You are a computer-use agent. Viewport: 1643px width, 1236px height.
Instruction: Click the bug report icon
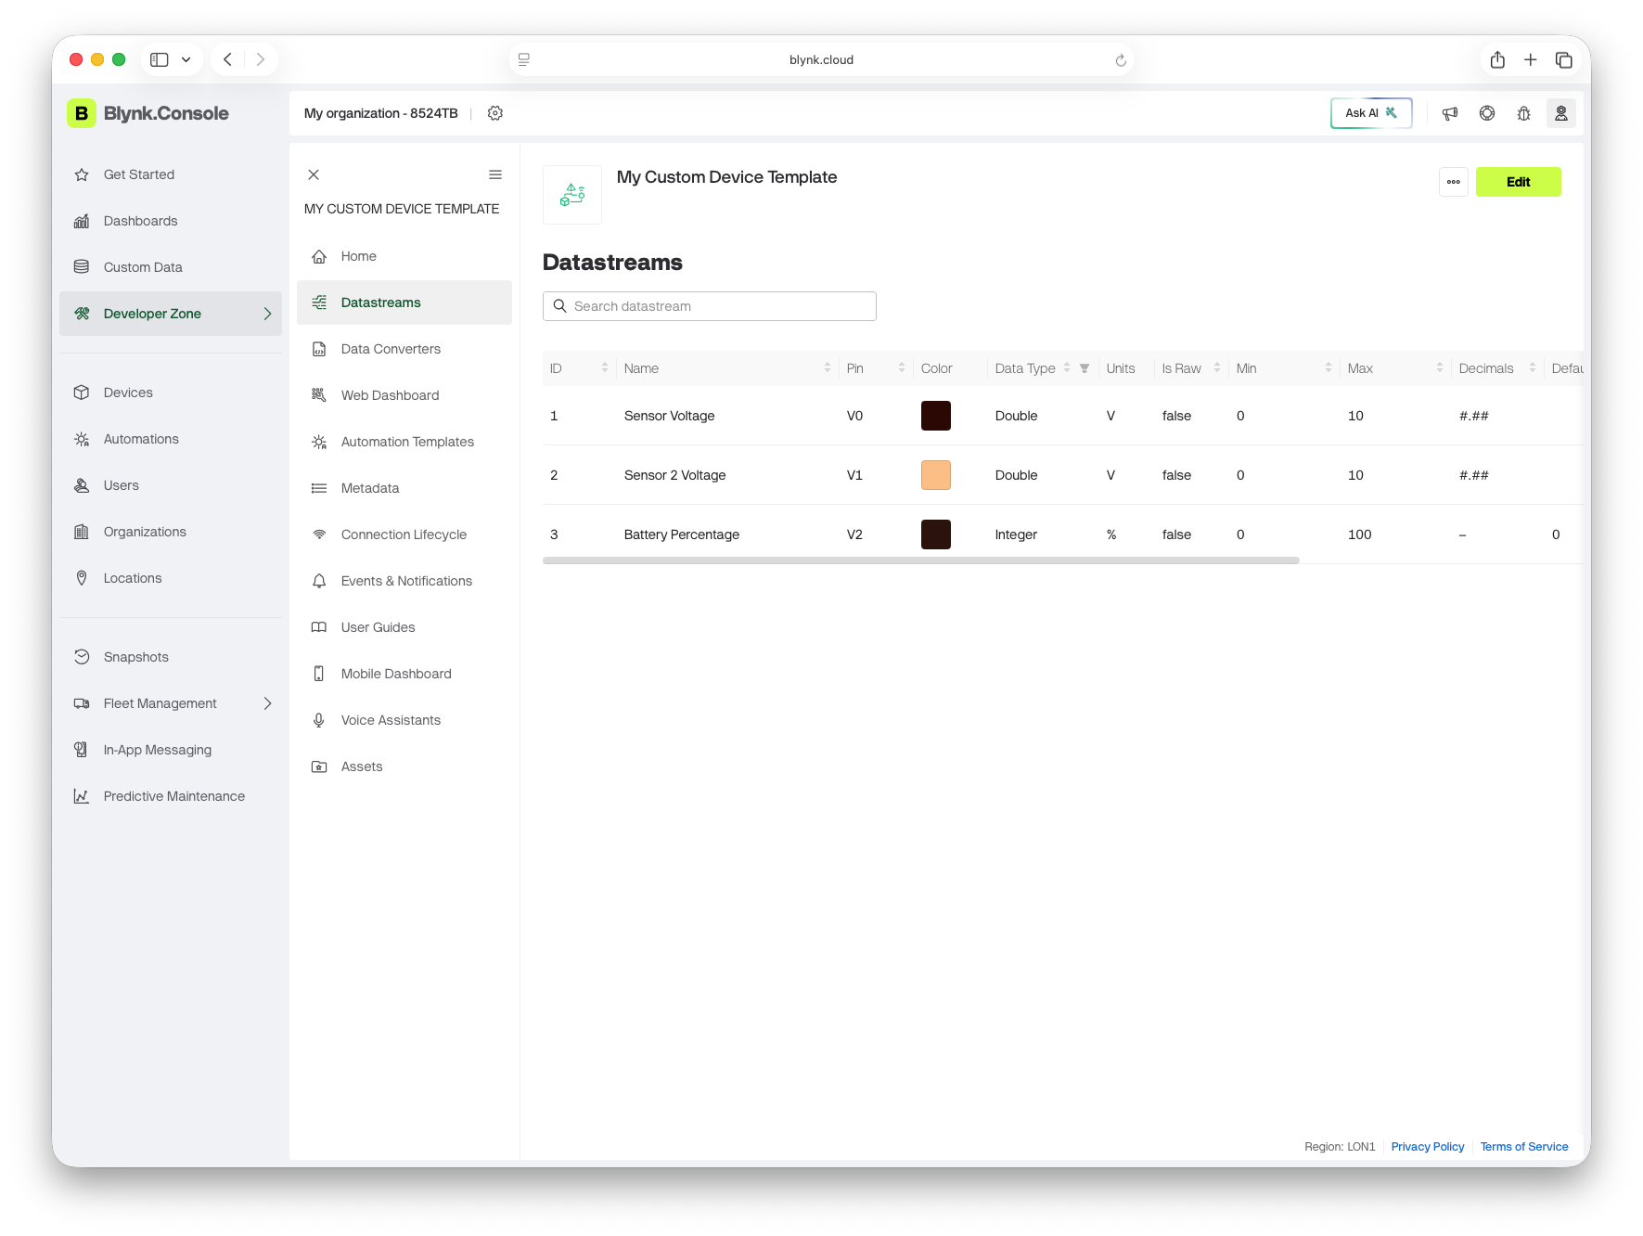click(1524, 113)
